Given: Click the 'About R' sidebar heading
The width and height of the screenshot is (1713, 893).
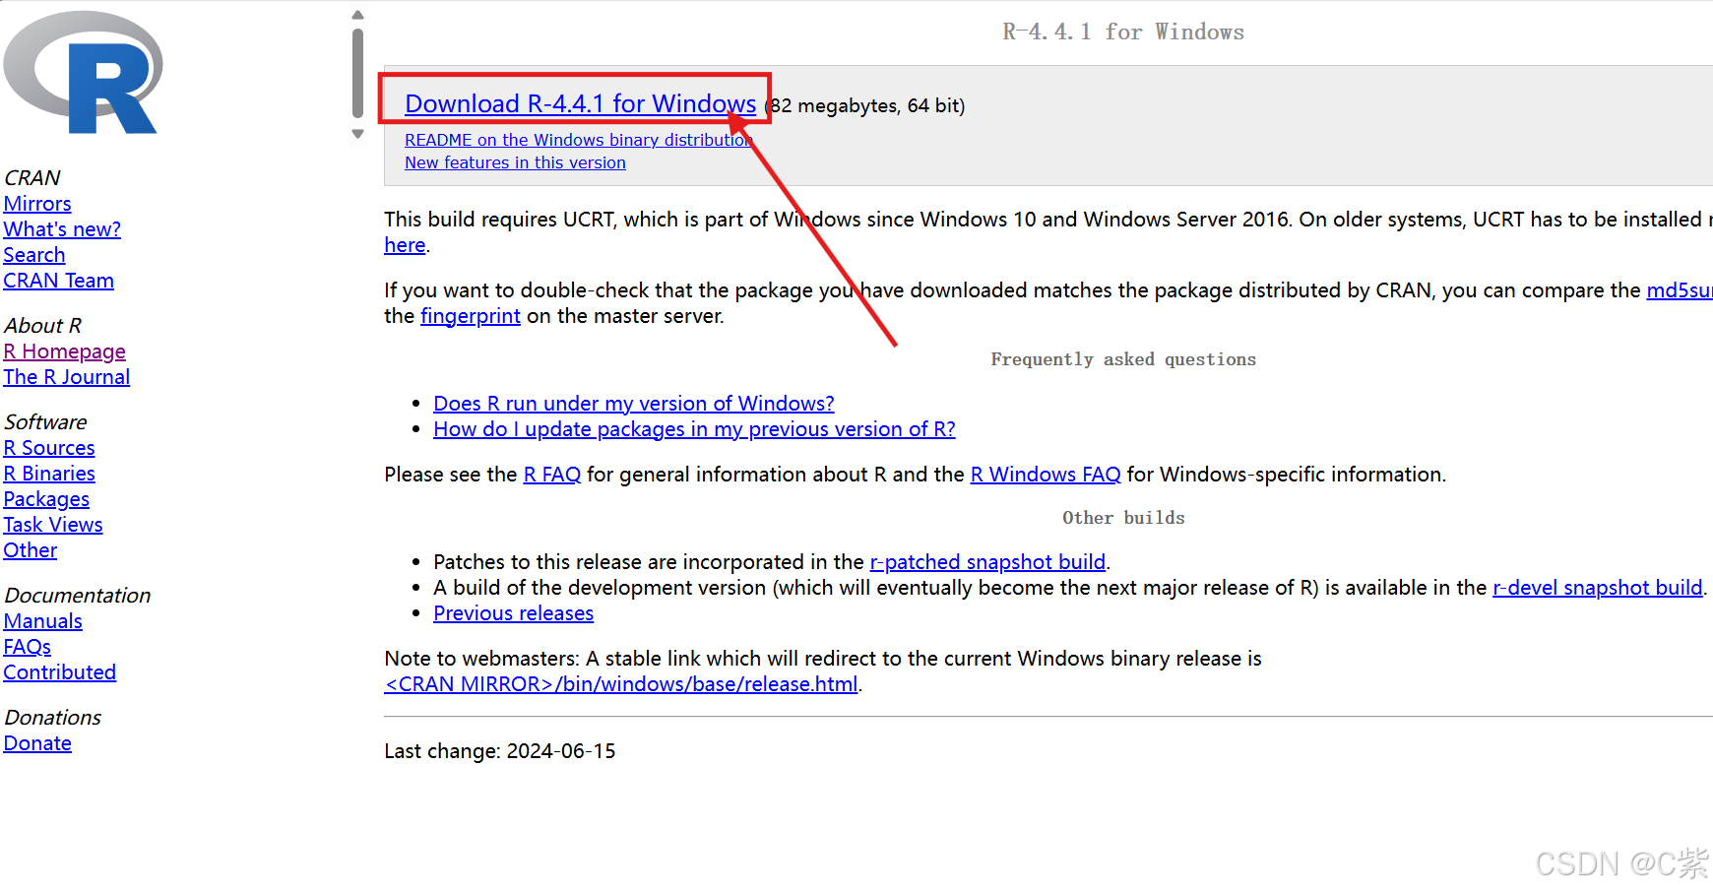Looking at the screenshot, I should pos(43,326).
